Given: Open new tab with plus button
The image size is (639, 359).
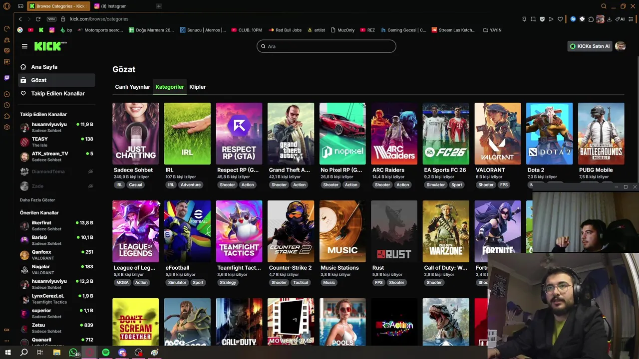Looking at the screenshot, I should coord(159,6).
